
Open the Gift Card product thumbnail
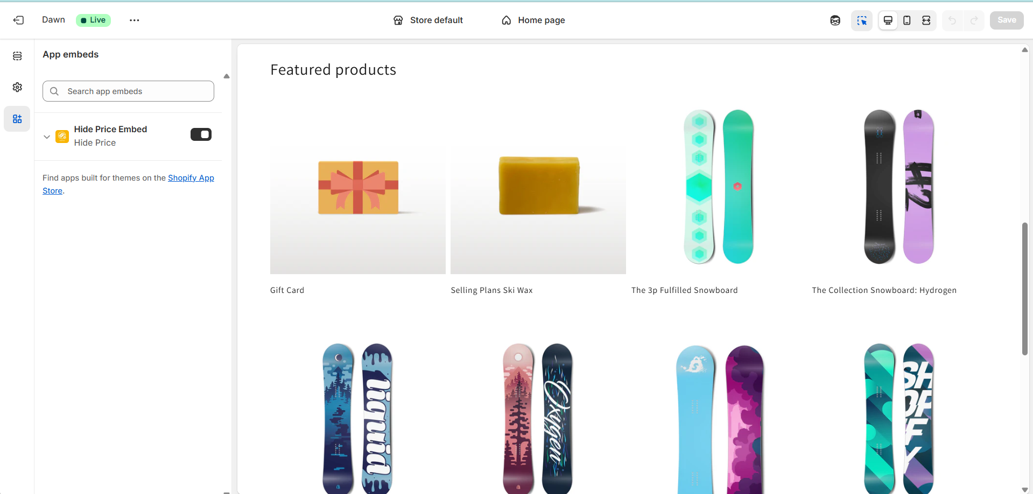pyautogui.click(x=358, y=188)
